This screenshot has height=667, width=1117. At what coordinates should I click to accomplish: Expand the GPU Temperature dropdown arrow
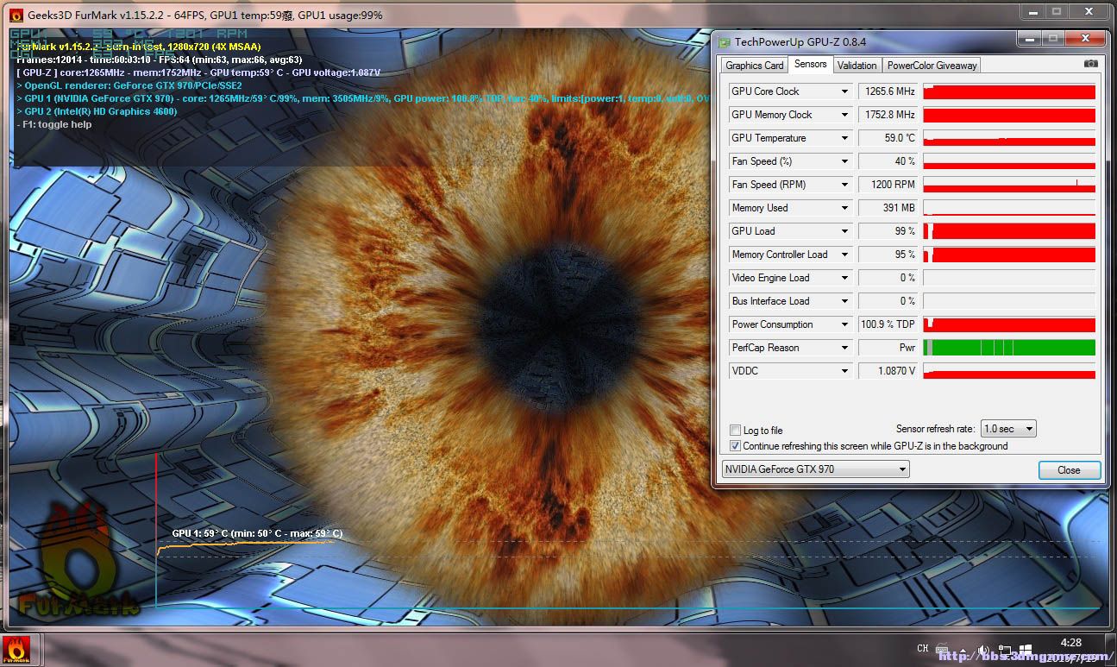pyautogui.click(x=844, y=138)
